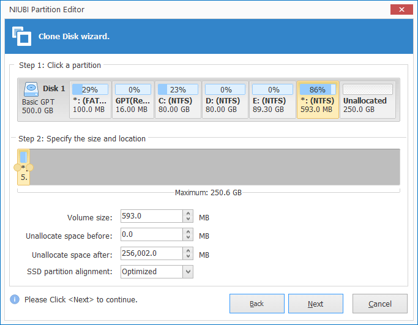Open the SSD partition alignment dropdown
This screenshot has height=325, width=418.
coord(188,271)
